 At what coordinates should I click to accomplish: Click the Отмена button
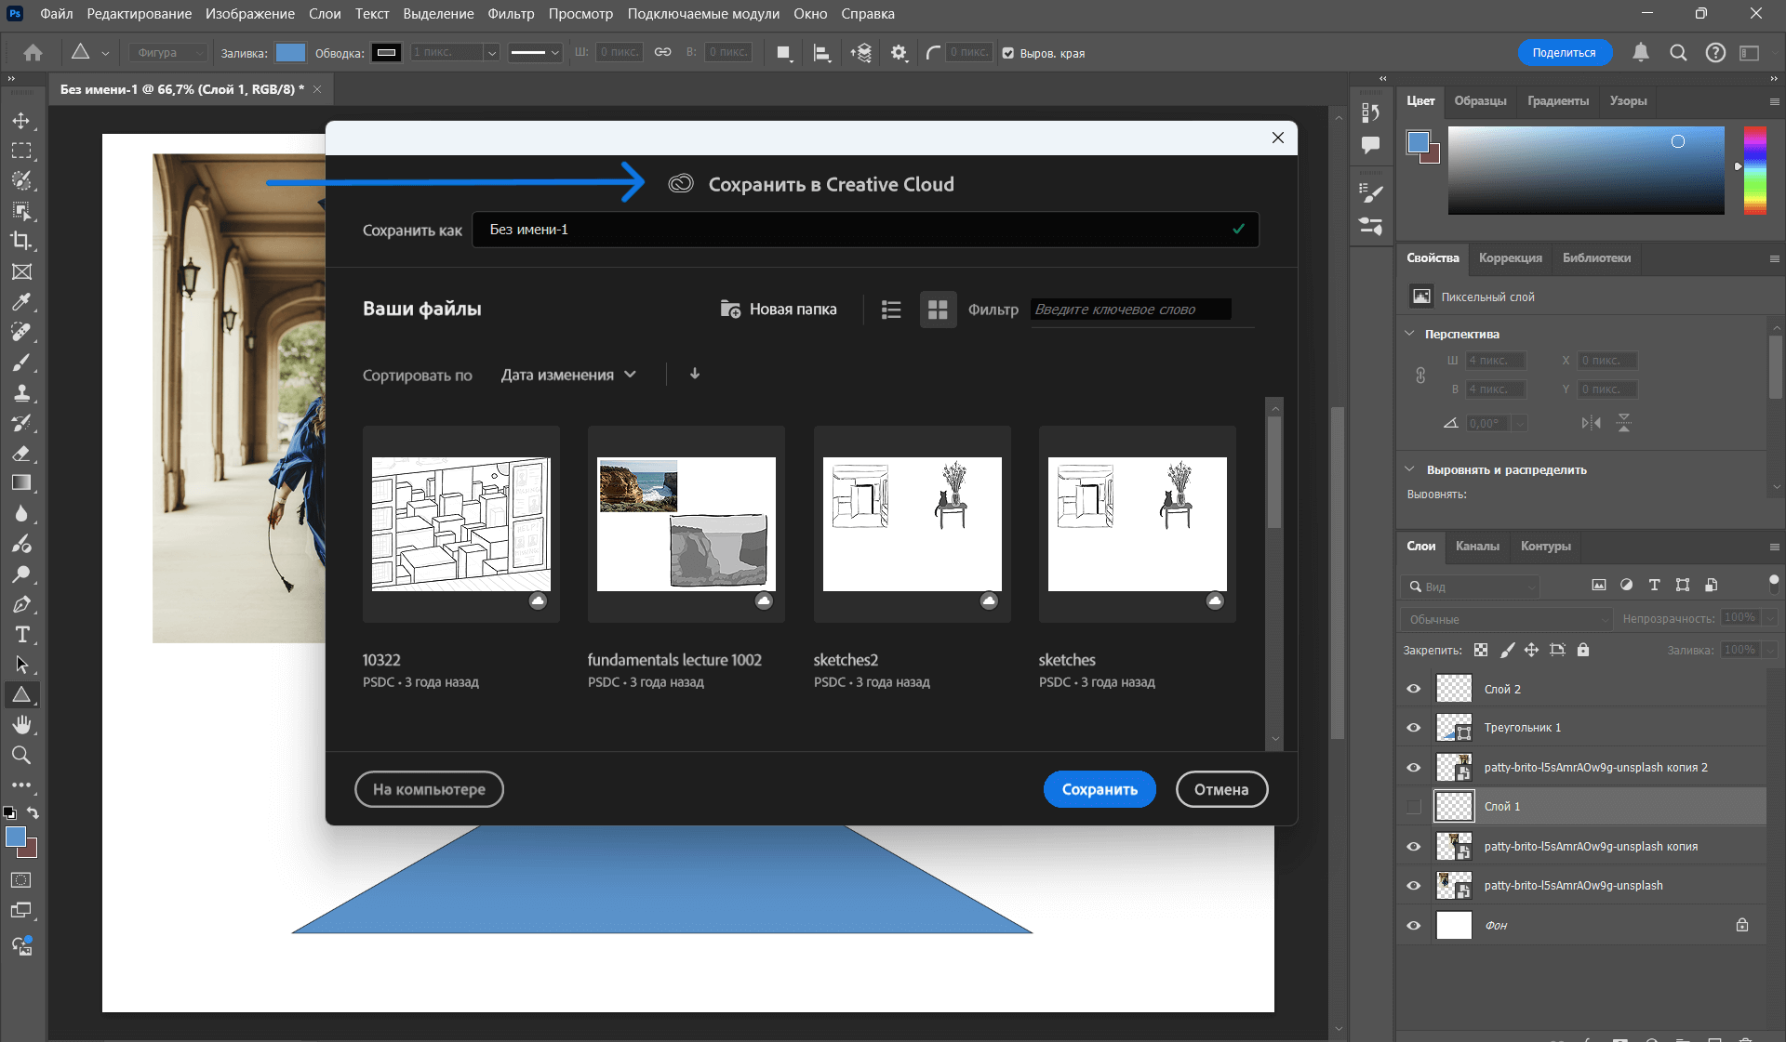pyautogui.click(x=1221, y=789)
